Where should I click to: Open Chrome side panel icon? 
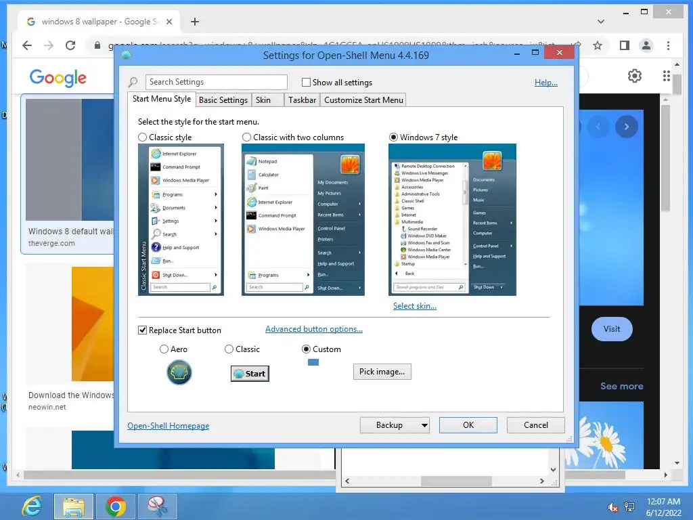pos(624,45)
